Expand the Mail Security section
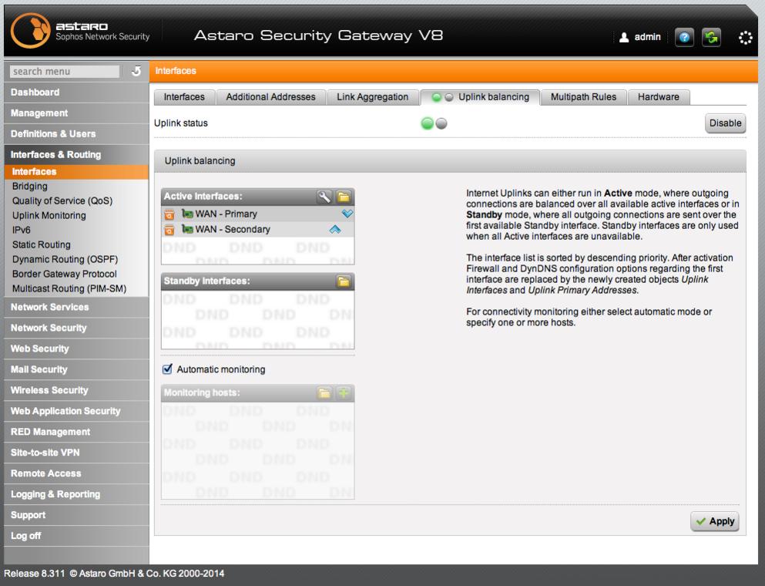This screenshot has width=765, height=586. [x=76, y=369]
